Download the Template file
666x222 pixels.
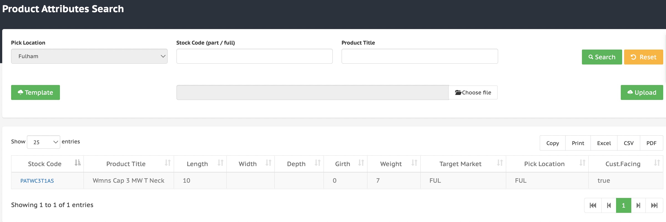pos(36,92)
